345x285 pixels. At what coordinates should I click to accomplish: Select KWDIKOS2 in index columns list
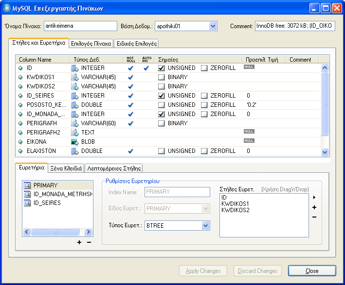235,210
